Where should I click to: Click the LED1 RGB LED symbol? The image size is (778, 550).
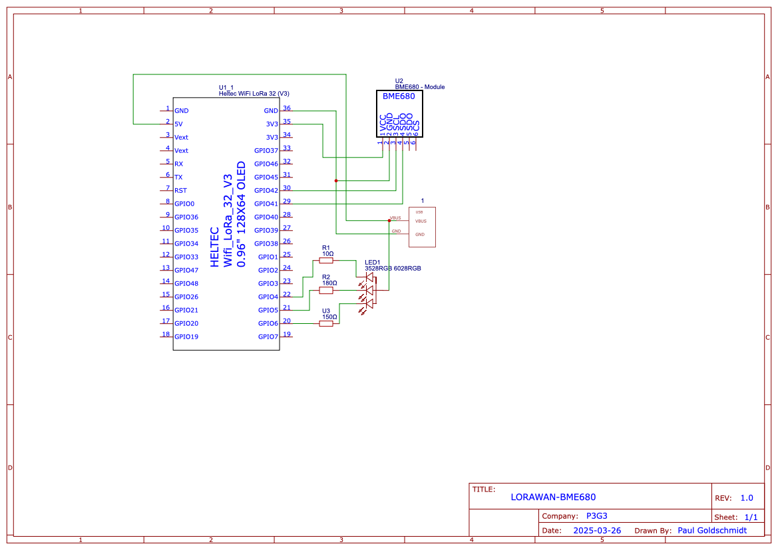[x=369, y=290]
